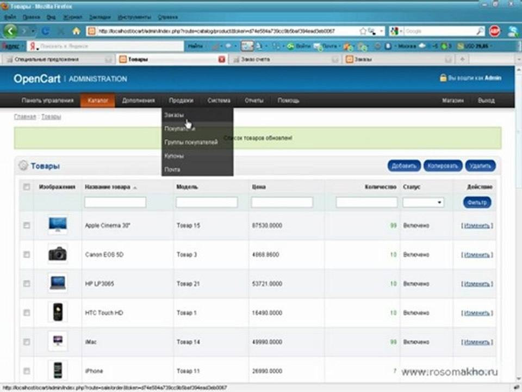This screenshot has height=392, width=522.
Task: Open the HTC Touch HD product thumbnail
Action: [58, 313]
